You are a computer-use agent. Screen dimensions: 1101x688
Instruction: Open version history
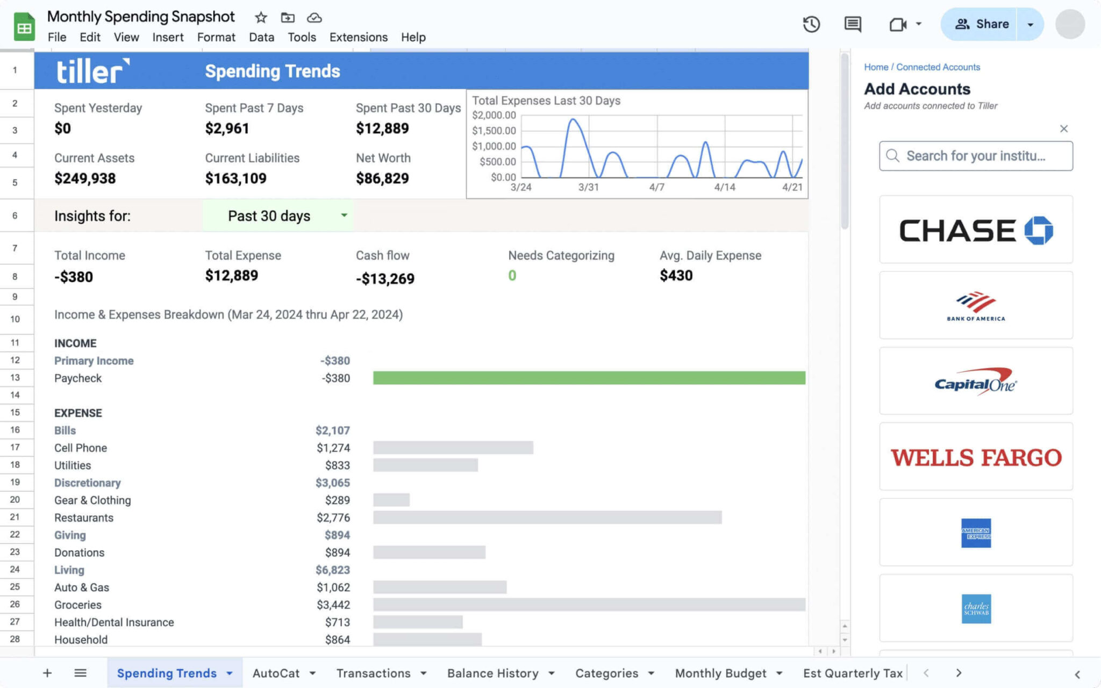pos(811,24)
